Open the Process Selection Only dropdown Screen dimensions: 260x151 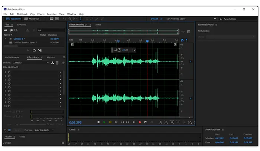44,130
